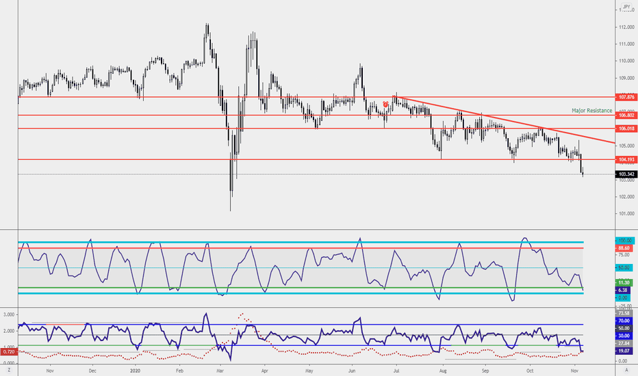This screenshot has width=638, height=376.
Task: Click the 19.07 indicator value label
Action: pos(624,351)
